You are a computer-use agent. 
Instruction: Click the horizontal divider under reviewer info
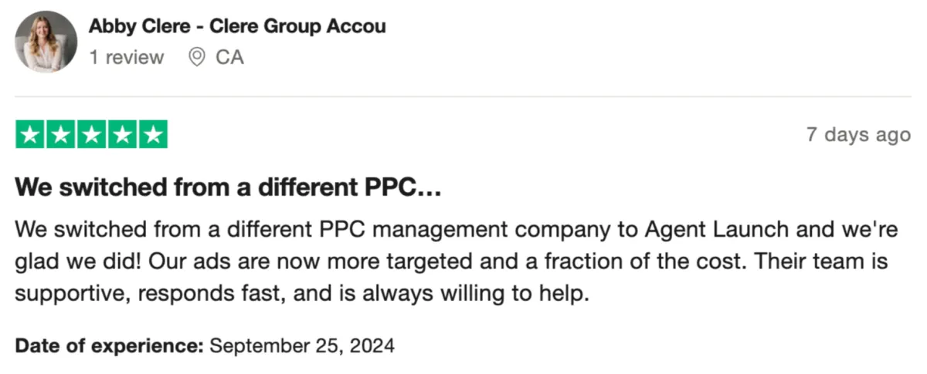(463, 96)
